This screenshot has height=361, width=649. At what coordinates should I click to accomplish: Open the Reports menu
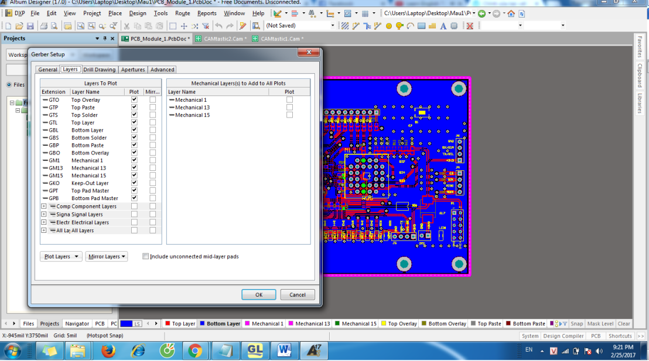[x=207, y=13]
